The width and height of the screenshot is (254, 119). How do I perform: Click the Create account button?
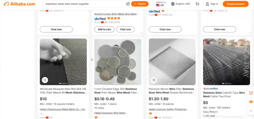point(235,4)
